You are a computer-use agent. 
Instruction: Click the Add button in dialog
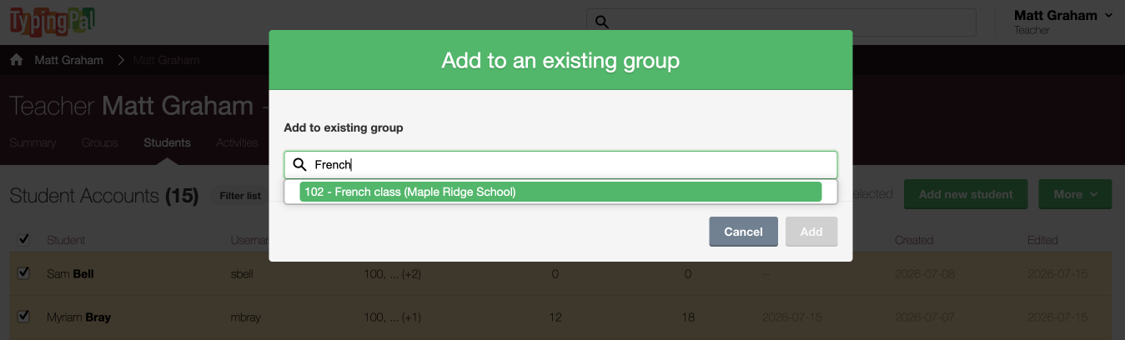[x=811, y=232]
